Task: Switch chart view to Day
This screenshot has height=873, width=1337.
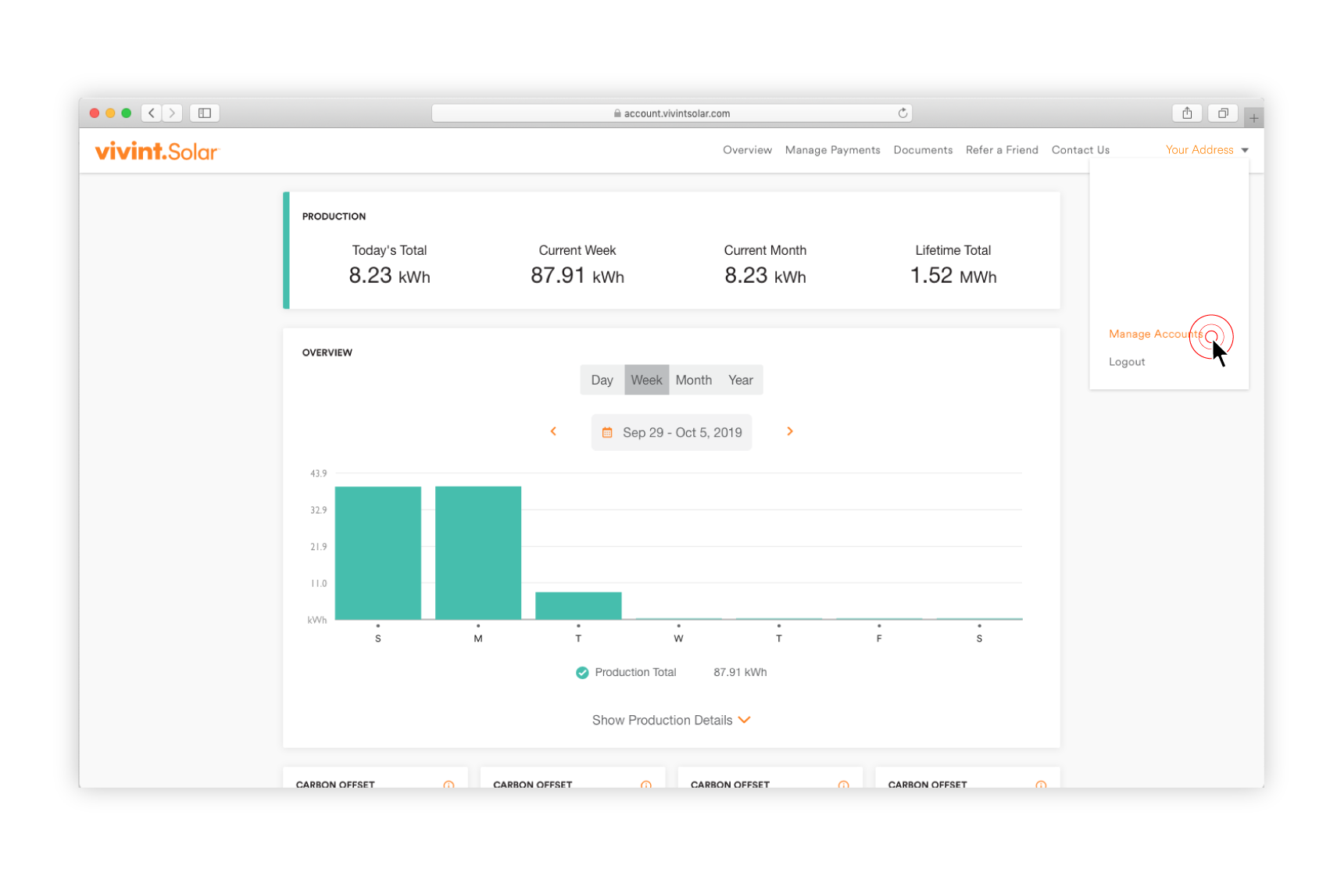Action: tap(602, 380)
